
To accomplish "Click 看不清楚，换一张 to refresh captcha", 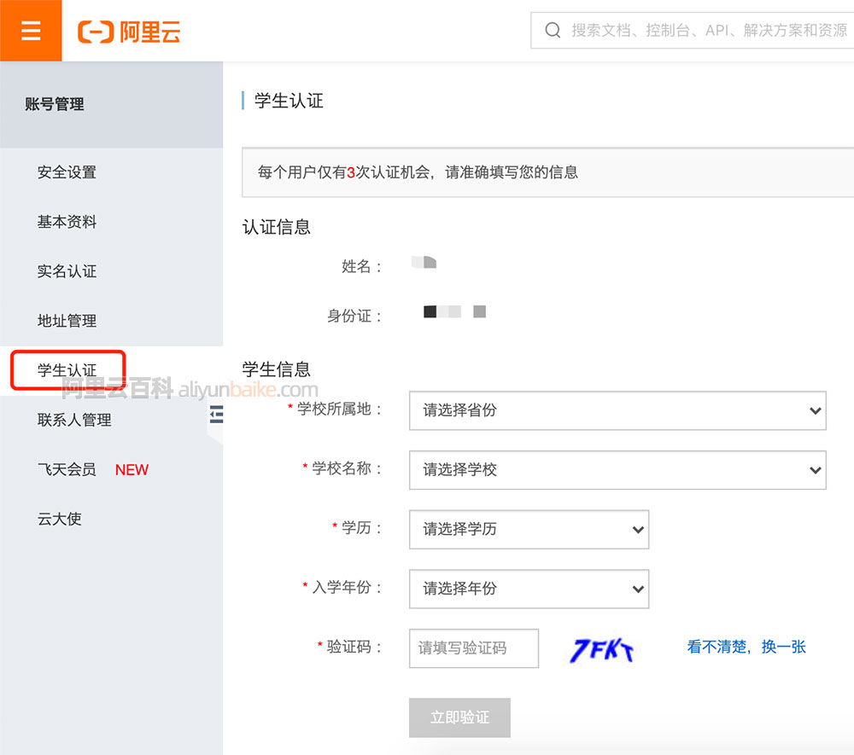I will tap(746, 647).
